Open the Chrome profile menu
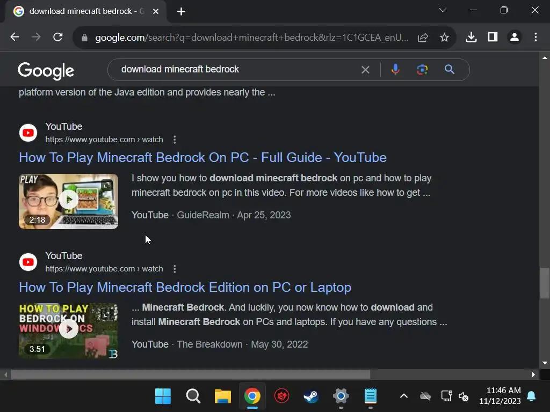Viewport: 550px width, 412px height. pyautogui.click(x=515, y=37)
